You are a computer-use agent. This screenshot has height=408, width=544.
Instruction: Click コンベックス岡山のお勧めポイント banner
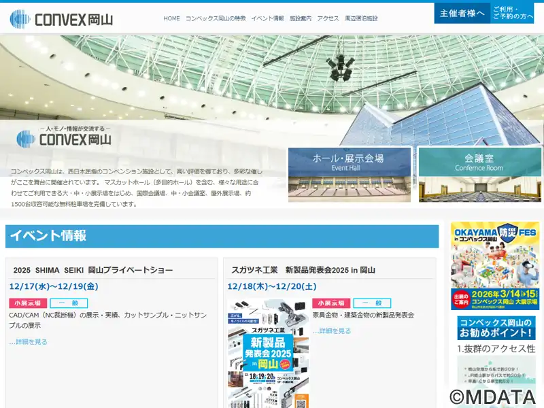tap(496, 328)
